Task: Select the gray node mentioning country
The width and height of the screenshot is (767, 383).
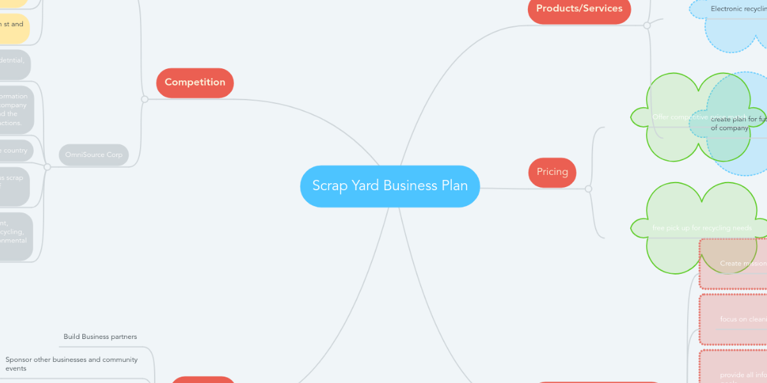Action: click(x=16, y=151)
